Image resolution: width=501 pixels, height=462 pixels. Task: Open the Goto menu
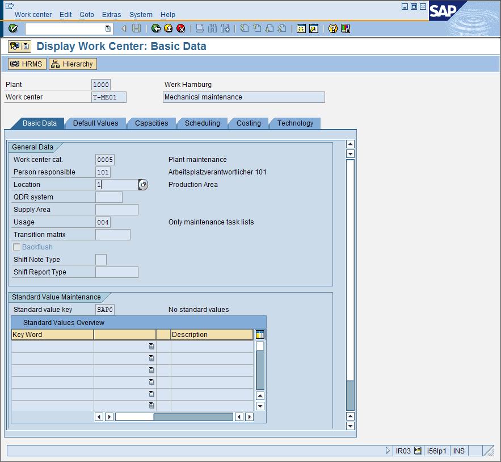click(x=87, y=15)
